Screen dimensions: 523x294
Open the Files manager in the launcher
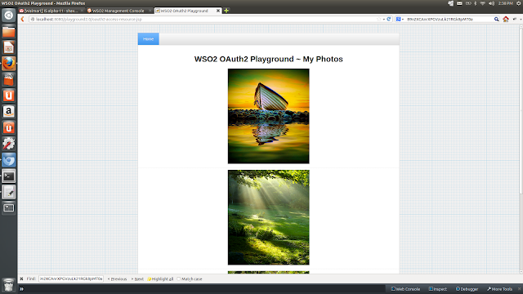[x=9, y=32]
